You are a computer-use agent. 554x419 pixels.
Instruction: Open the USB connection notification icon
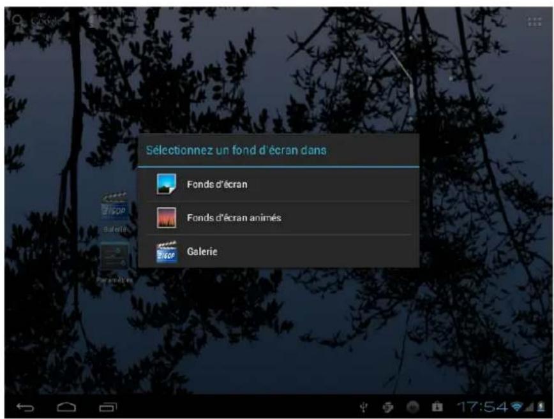(364, 408)
